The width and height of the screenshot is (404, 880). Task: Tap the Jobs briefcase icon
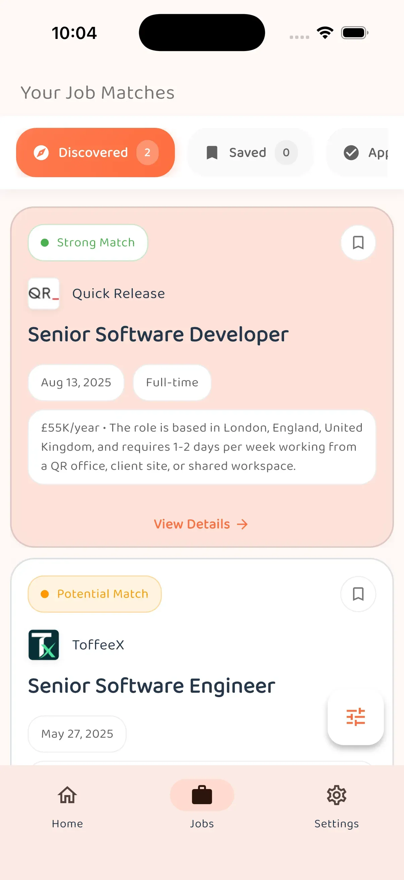pos(202,795)
